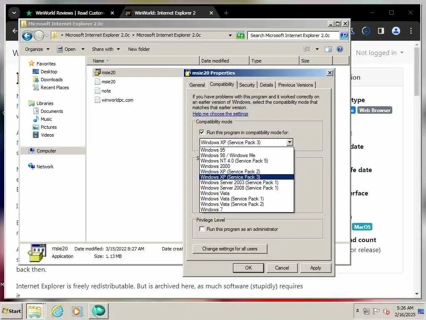Click the volume tray icon
Viewport: 426px width, 320px height.
click(x=386, y=311)
